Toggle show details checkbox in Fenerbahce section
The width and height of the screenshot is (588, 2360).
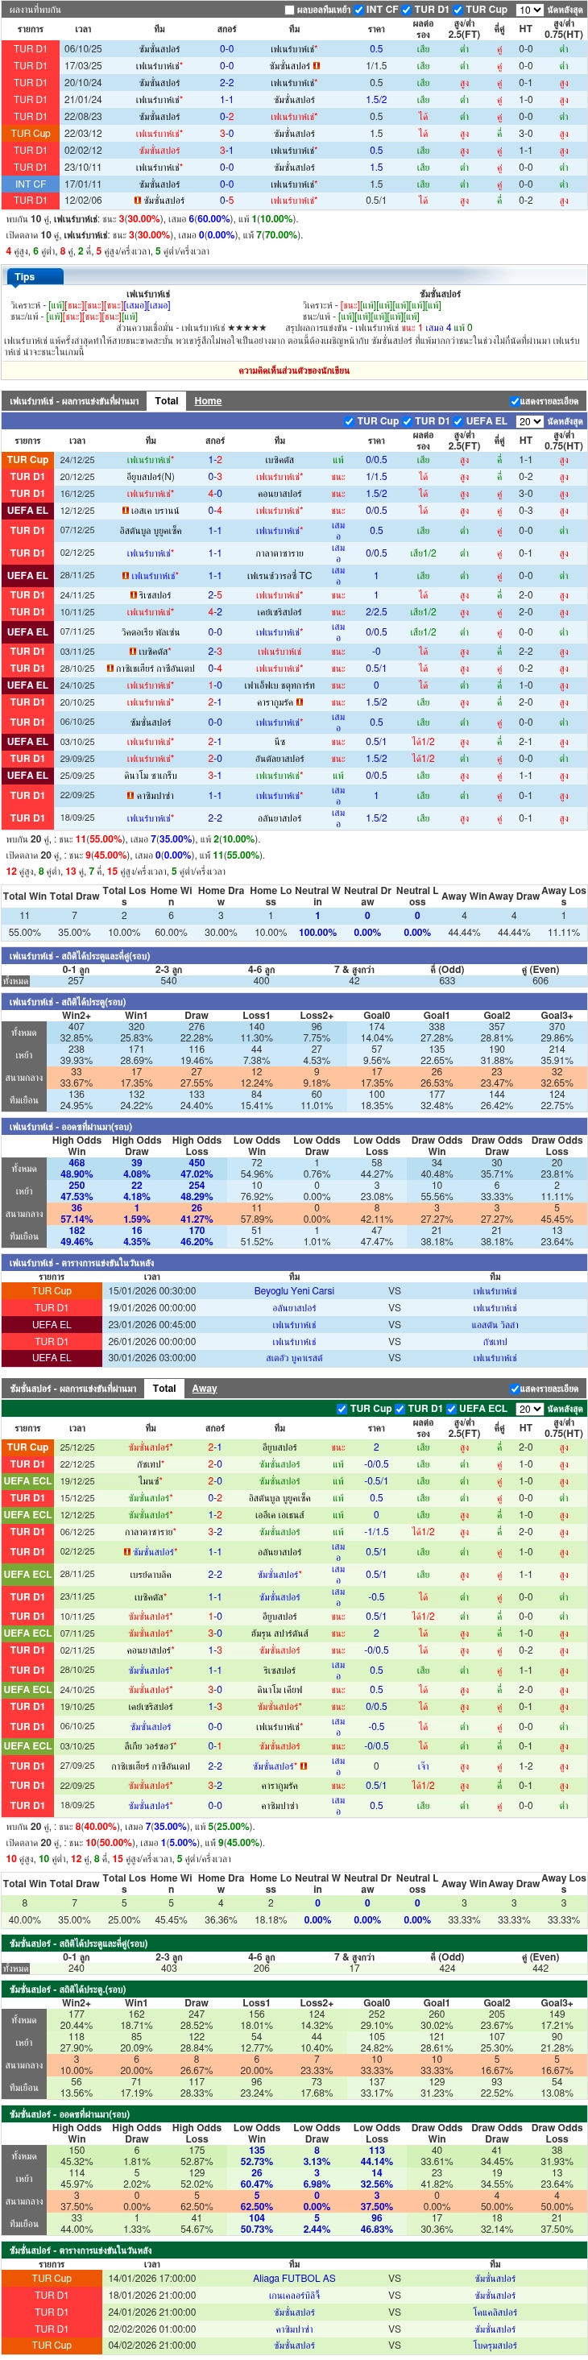[515, 401]
